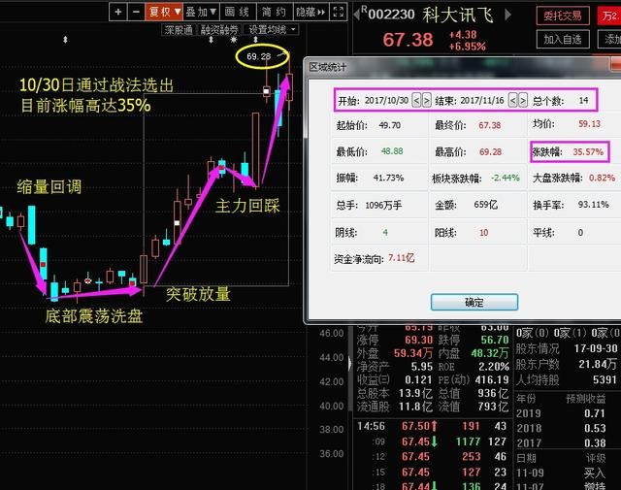Click the minus zoom-out chart button
This screenshot has width=621, height=490.
click(136, 12)
